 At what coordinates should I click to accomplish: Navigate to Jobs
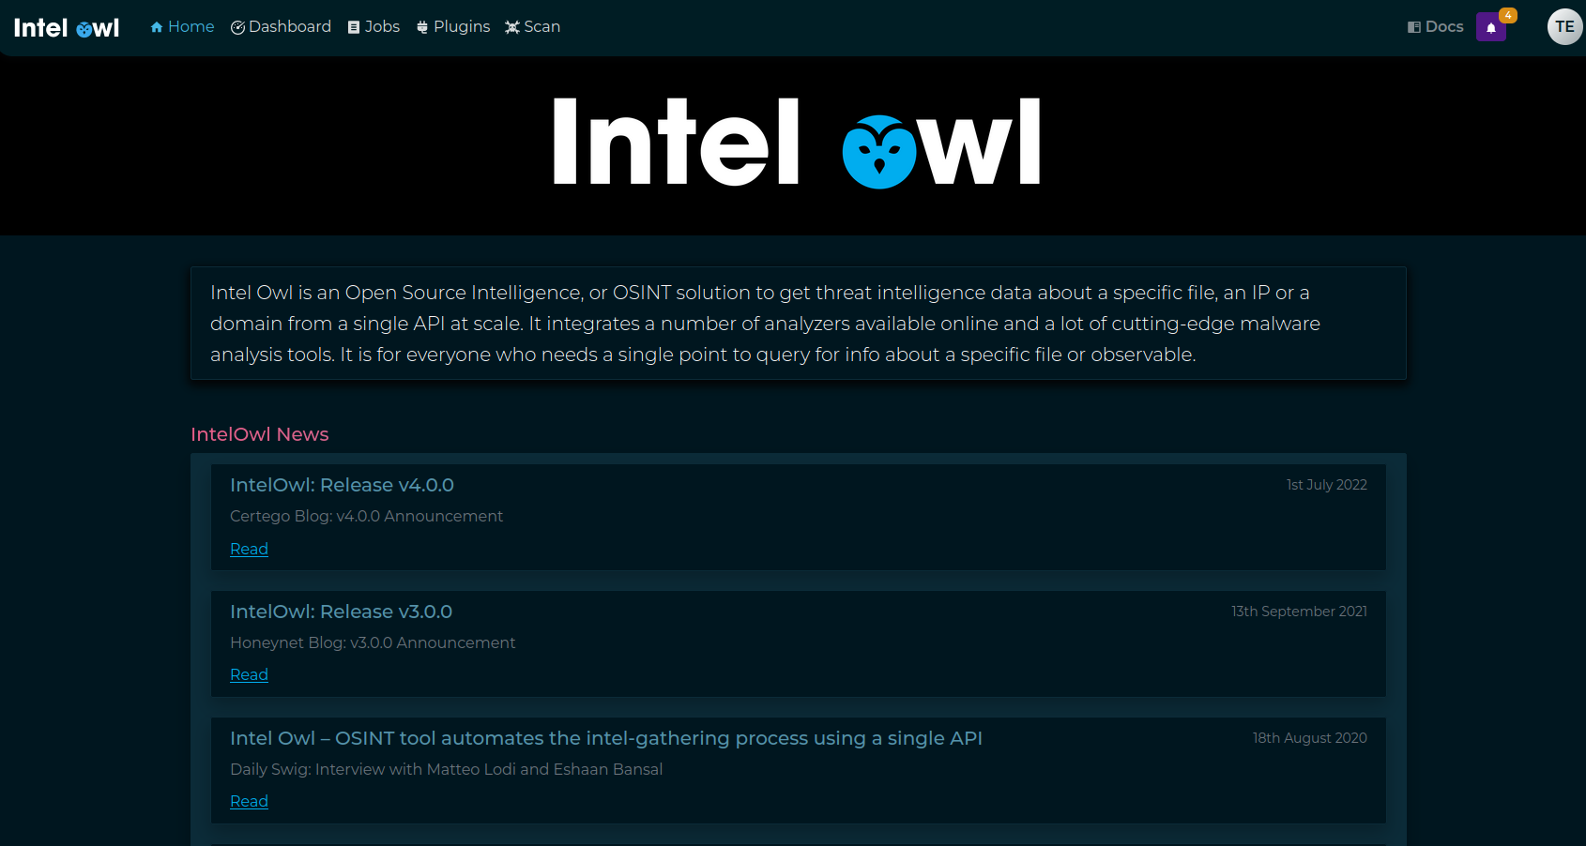(x=374, y=27)
